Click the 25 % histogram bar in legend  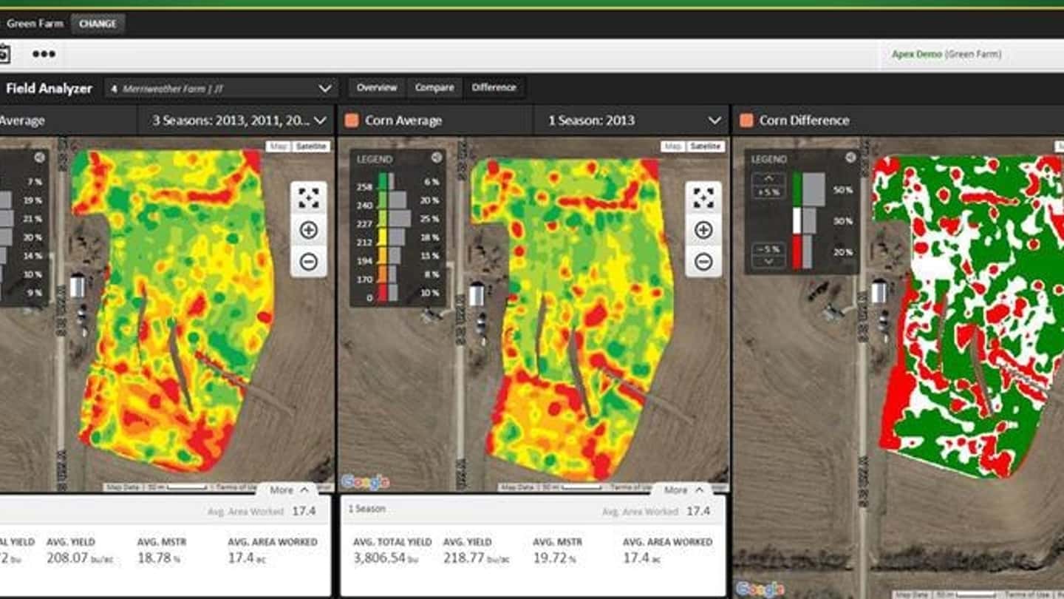pos(400,219)
